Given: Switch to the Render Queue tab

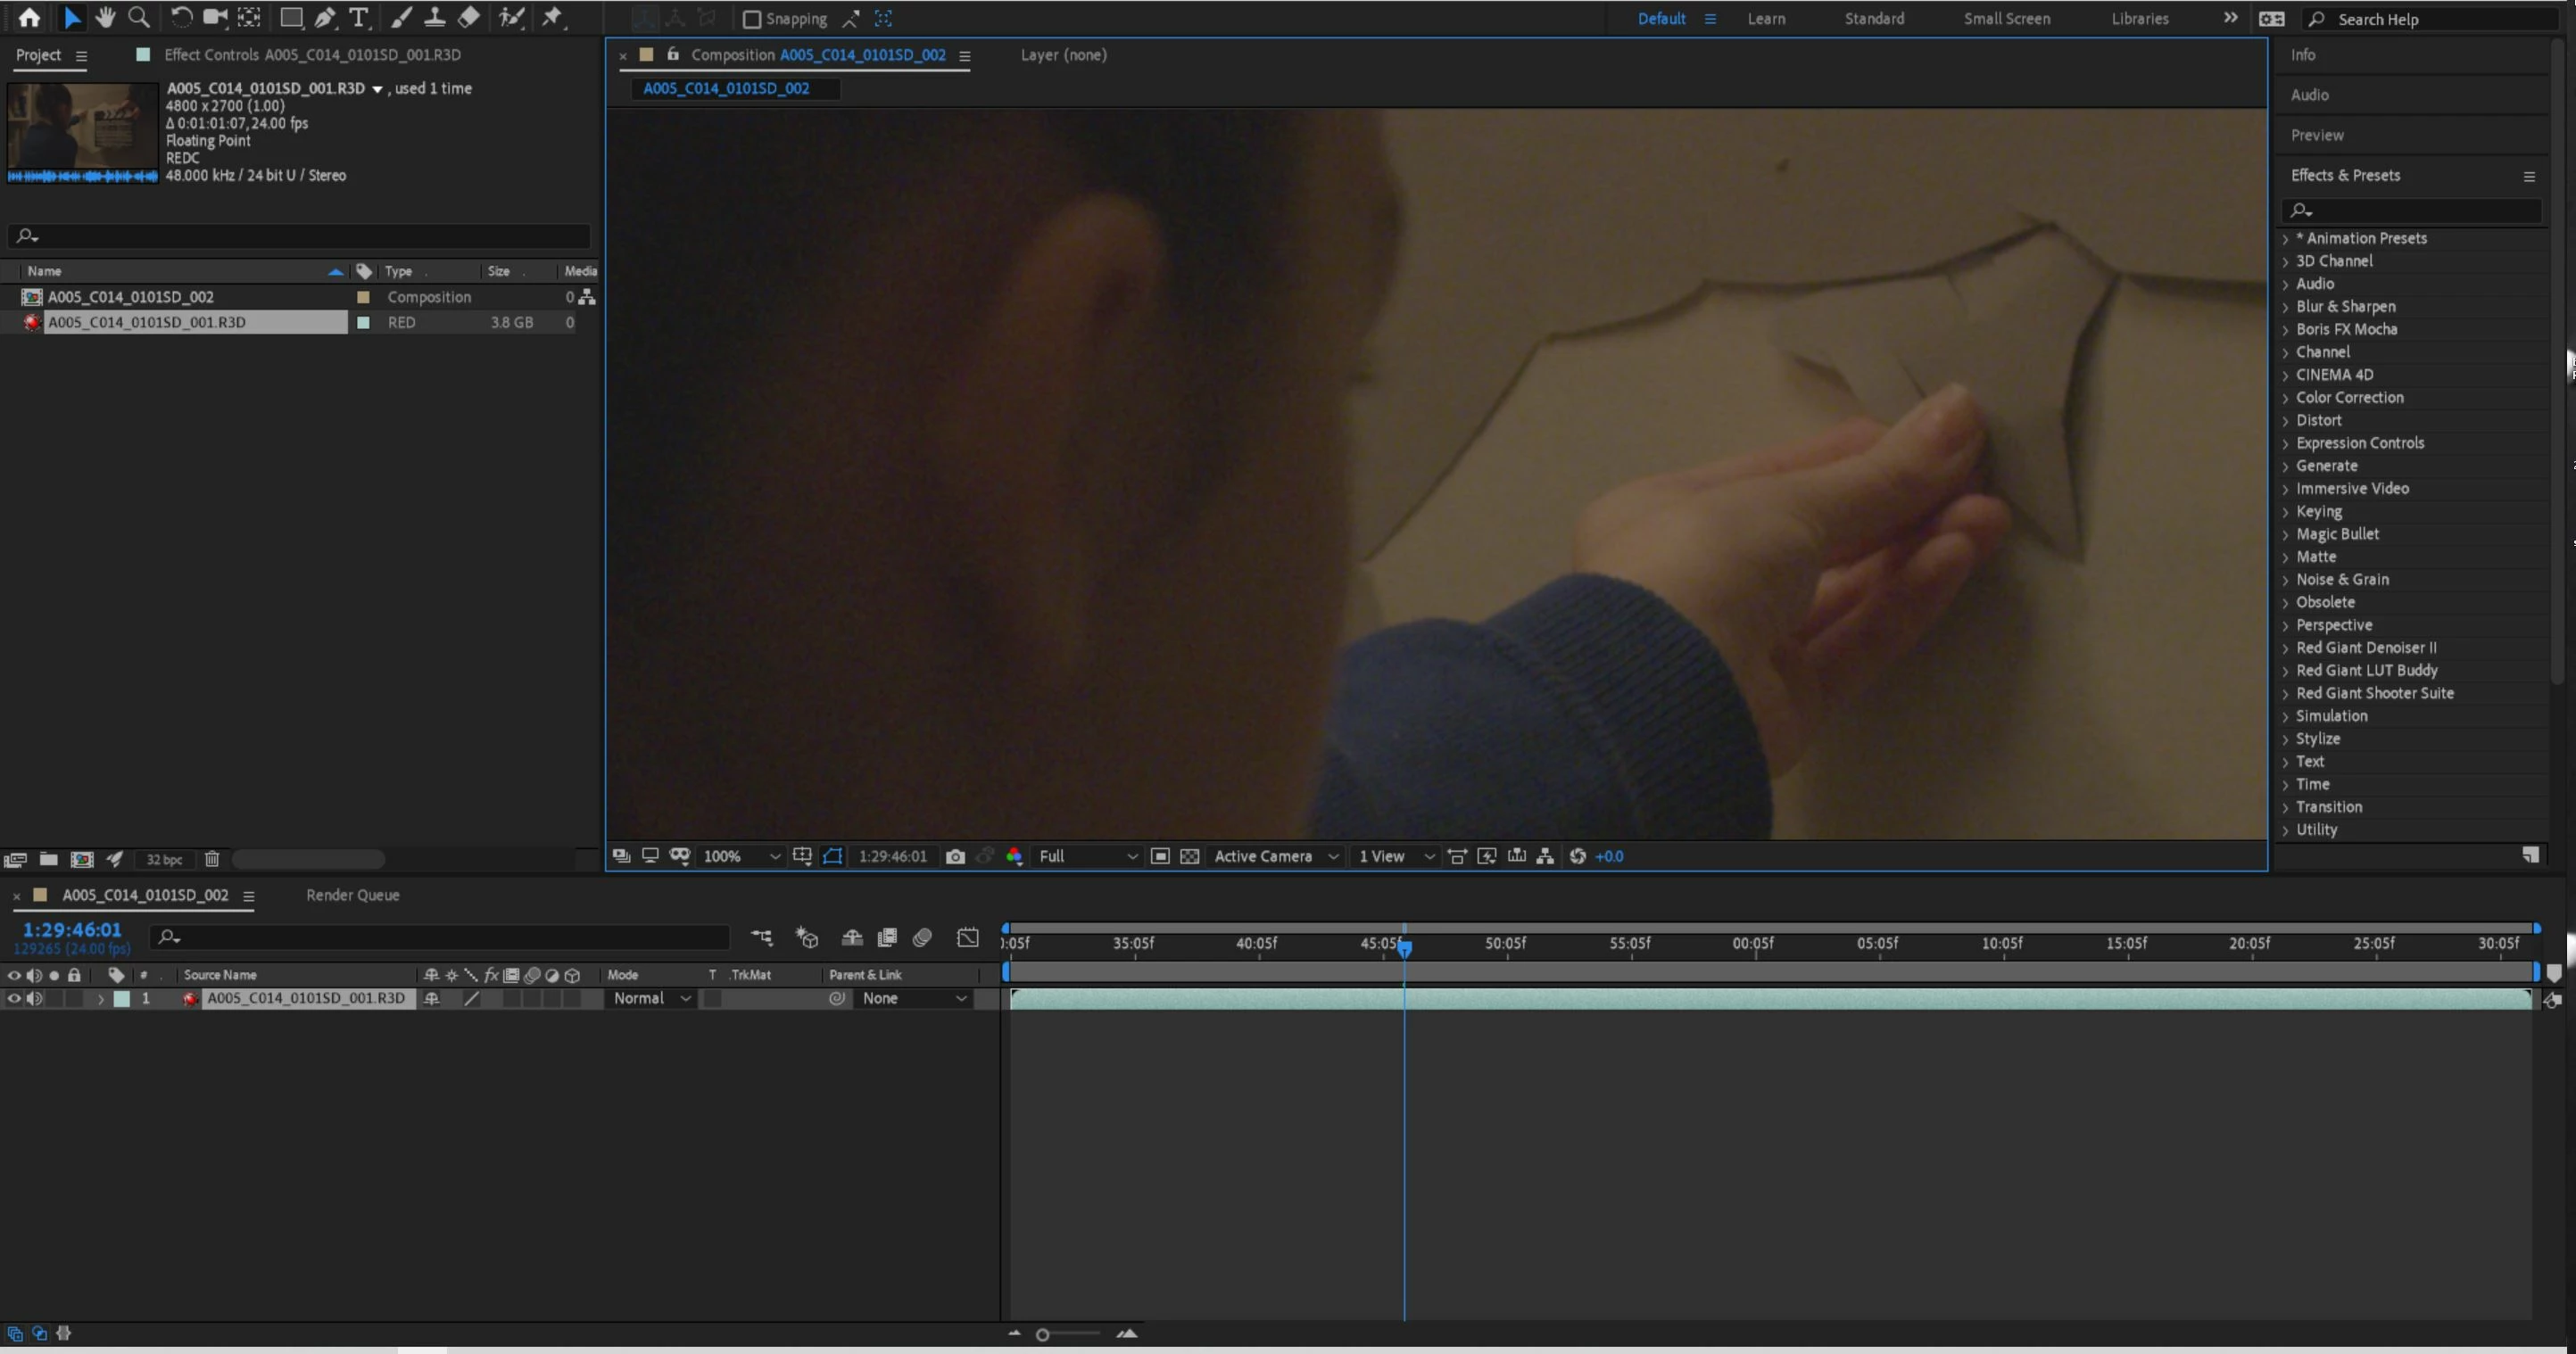Looking at the screenshot, I should point(352,895).
